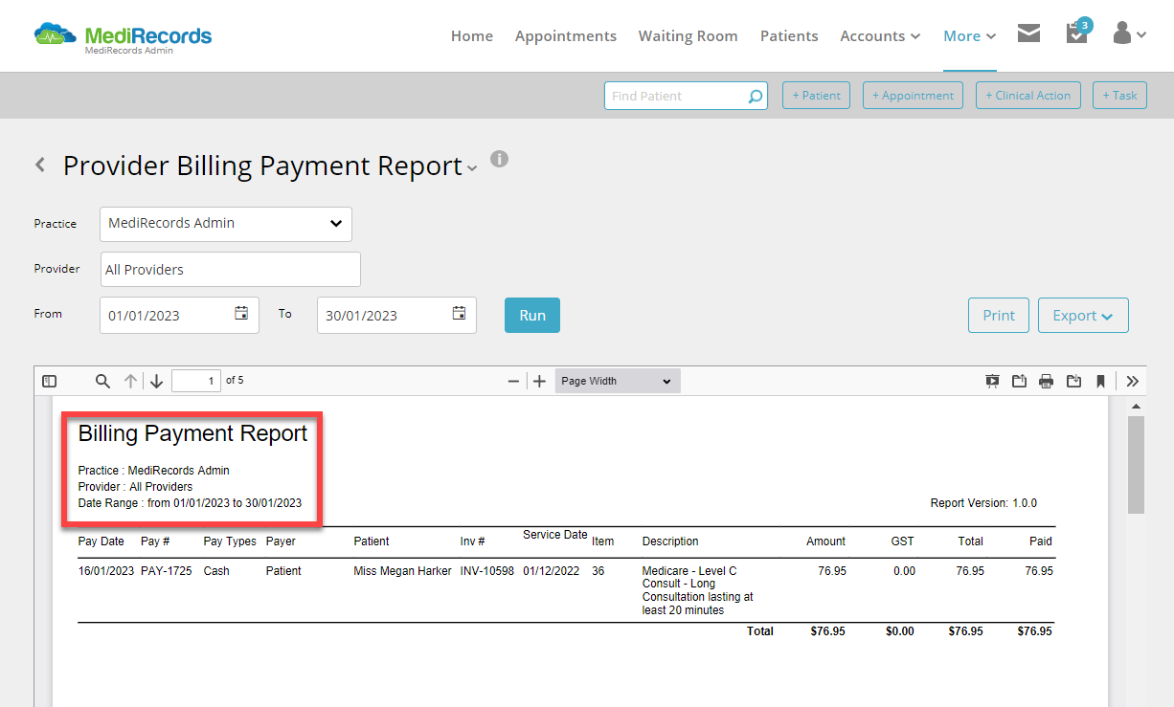Go to next page arrow in viewer

point(157,381)
